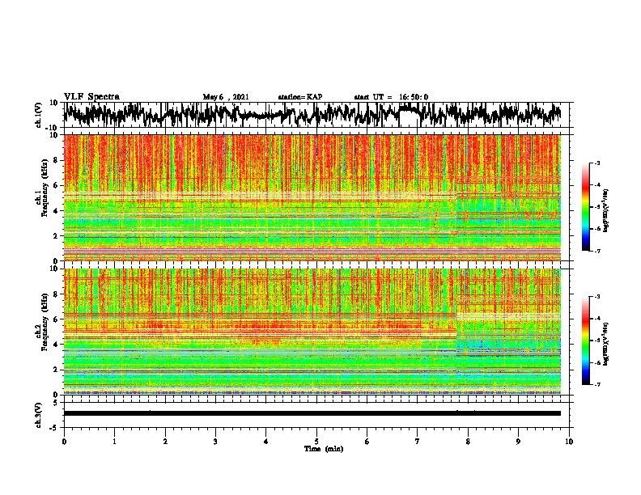Click the time axis tick label "1"
This screenshot has width=641, height=495.
pyautogui.click(x=115, y=442)
